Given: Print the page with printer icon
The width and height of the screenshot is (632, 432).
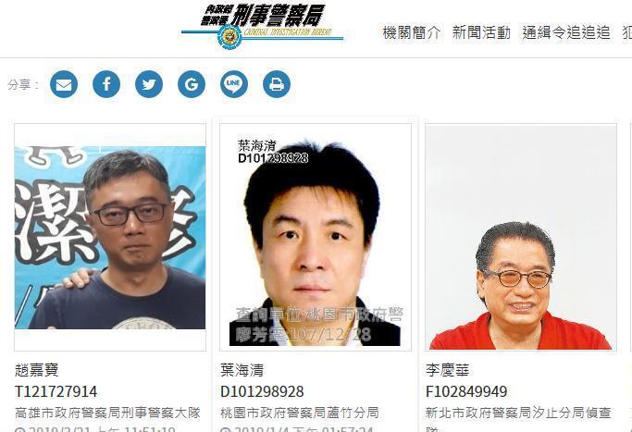Looking at the screenshot, I should click(x=277, y=84).
